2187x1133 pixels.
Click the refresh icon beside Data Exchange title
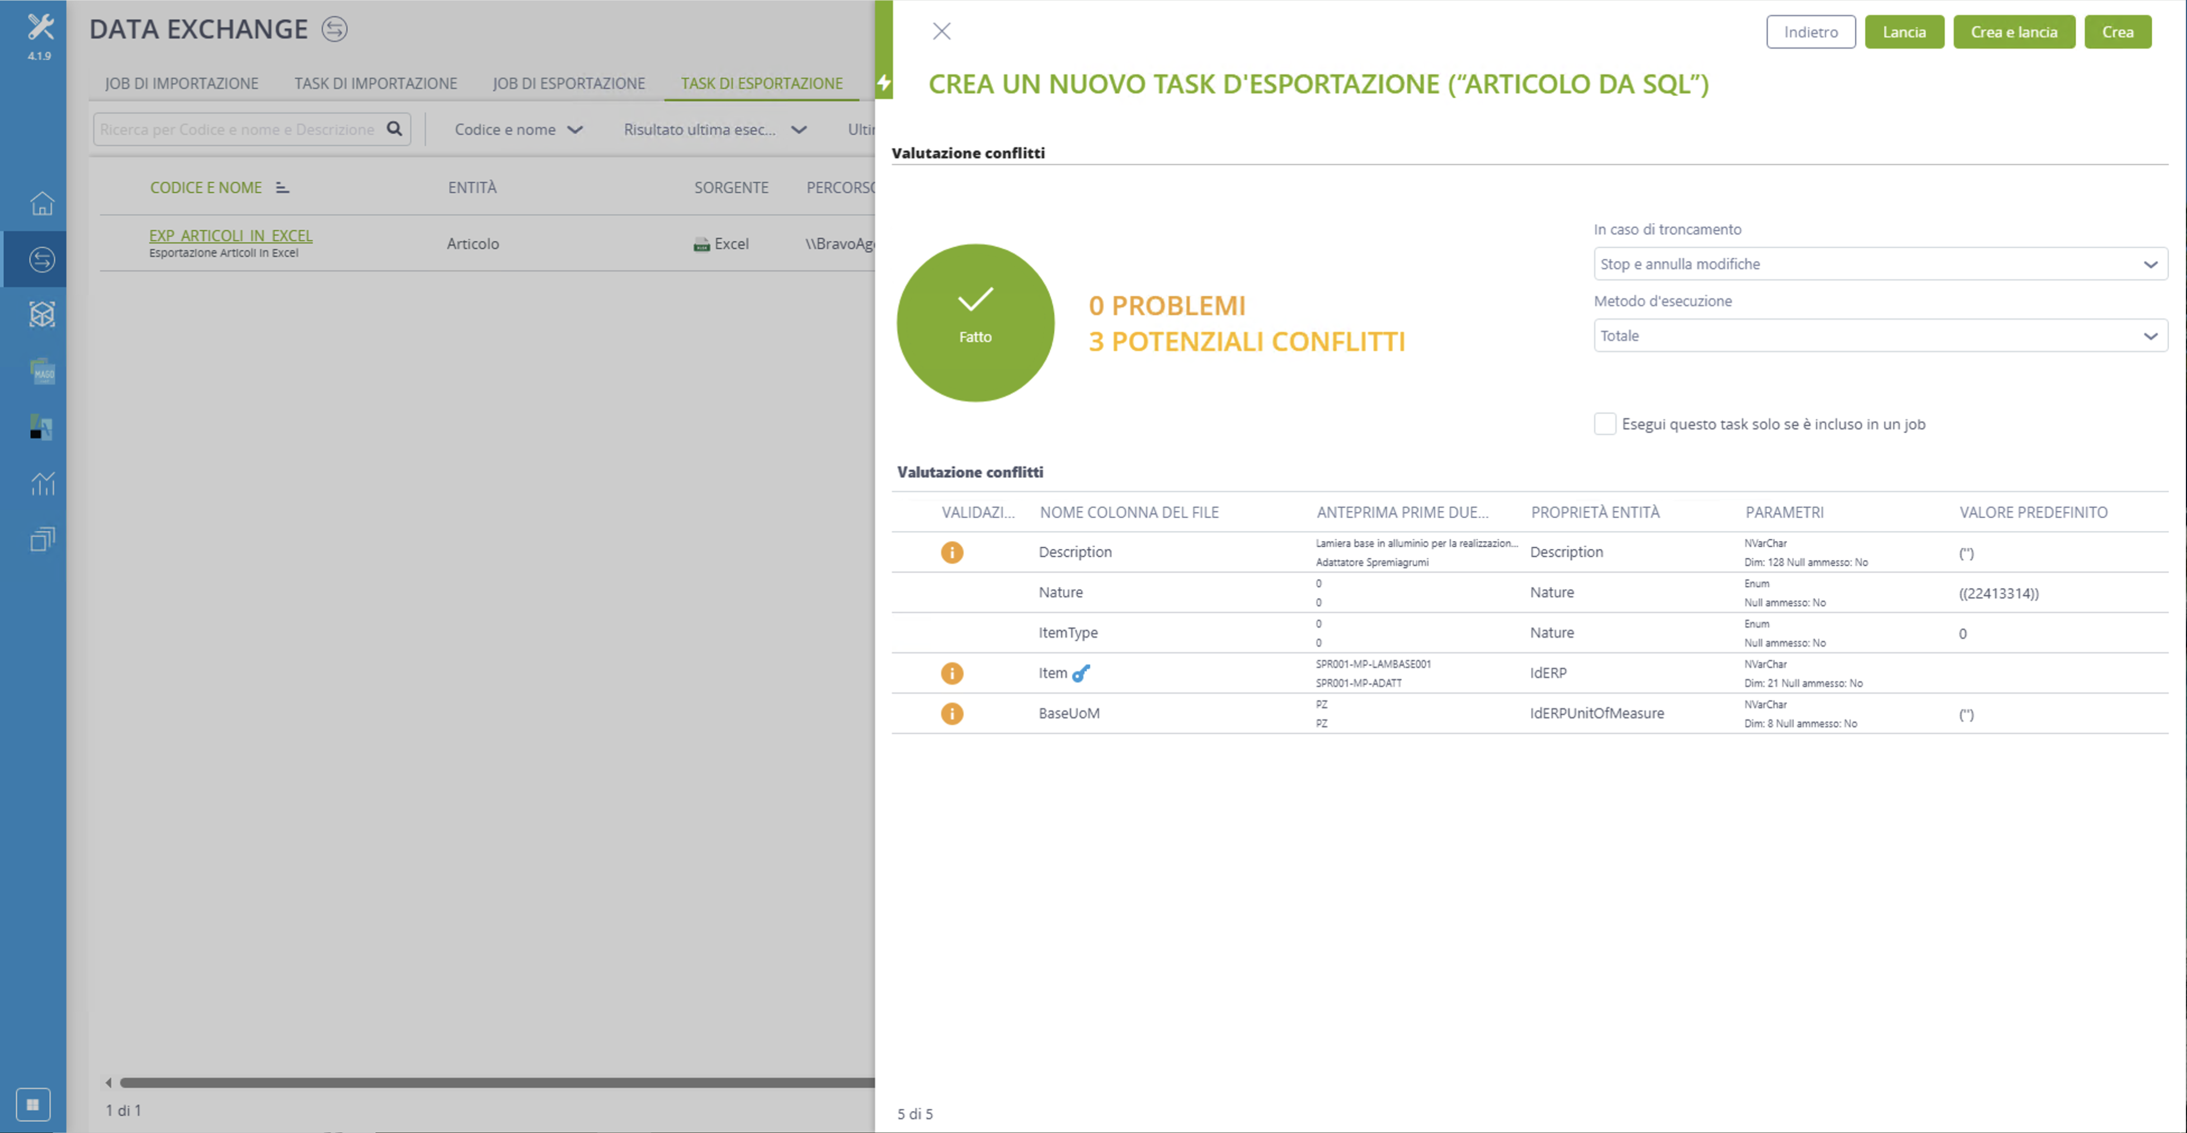point(334,29)
